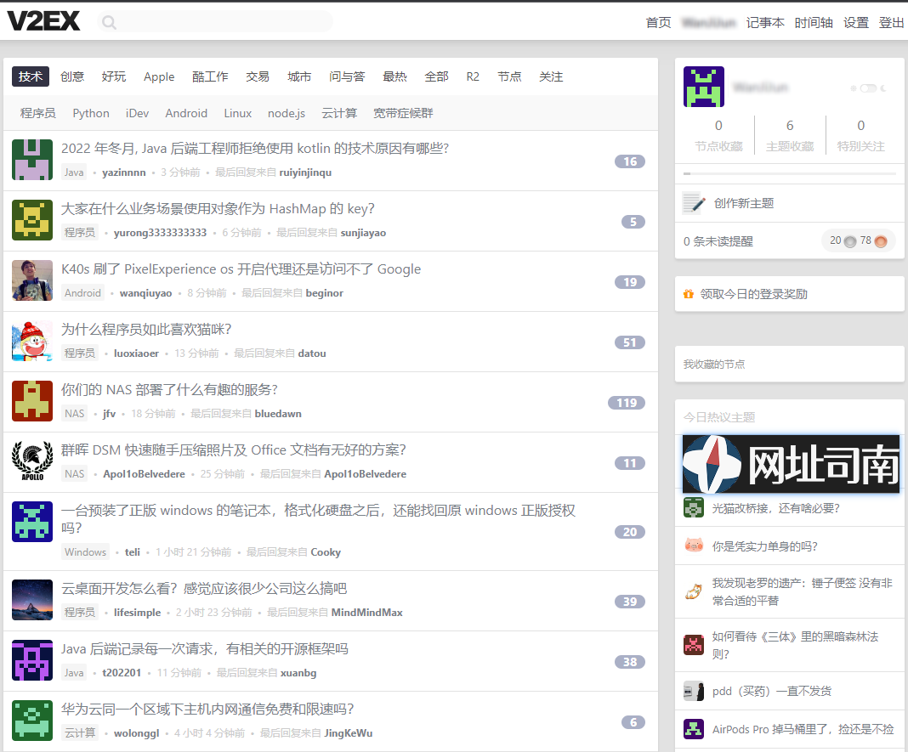Open 记事本 in top navigation
The width and height of the screenshot is (908, 752).
coord(765,23)
